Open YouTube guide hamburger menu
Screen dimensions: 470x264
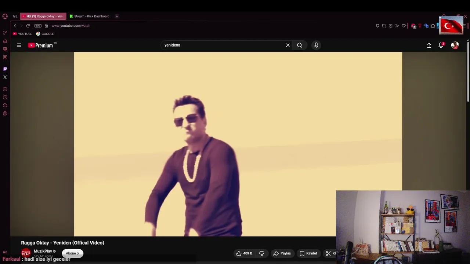click(19, 45)
